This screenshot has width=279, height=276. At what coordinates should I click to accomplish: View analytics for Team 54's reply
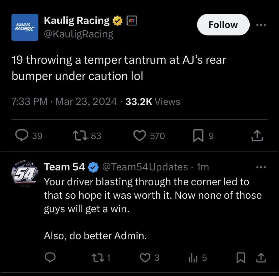(193, 258)
